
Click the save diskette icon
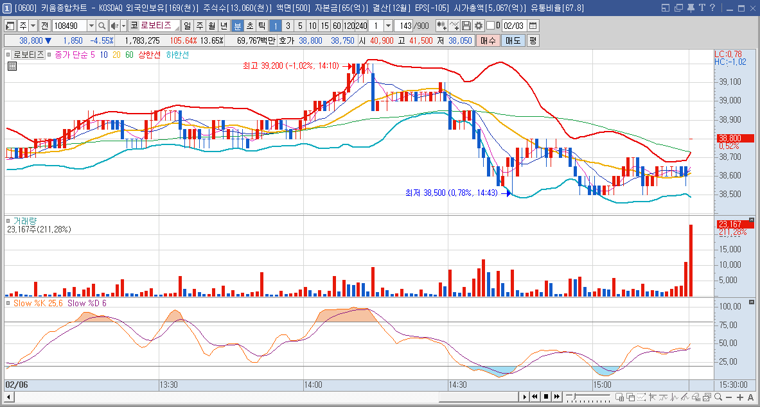tap(466, 26)
